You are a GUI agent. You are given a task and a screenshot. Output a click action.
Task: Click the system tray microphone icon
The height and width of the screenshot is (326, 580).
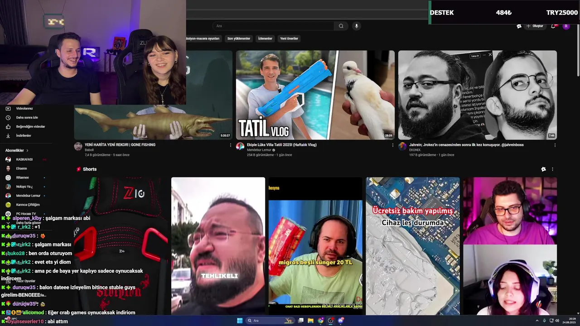click(x=544, y=321)
